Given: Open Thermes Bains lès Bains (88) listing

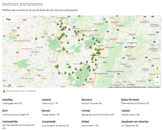Looking at the screenshot, I should [x=135, y=103].
